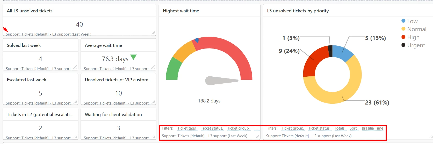Image resolution: width=433 pixels, height=144 pixels.
Task: Click dataset footer in All L3 unsolved tickets
Action: 48,34
